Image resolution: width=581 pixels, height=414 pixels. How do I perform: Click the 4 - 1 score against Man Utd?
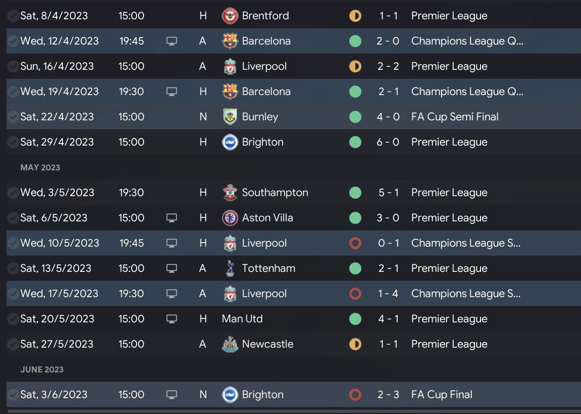click(x=388, y=319)
